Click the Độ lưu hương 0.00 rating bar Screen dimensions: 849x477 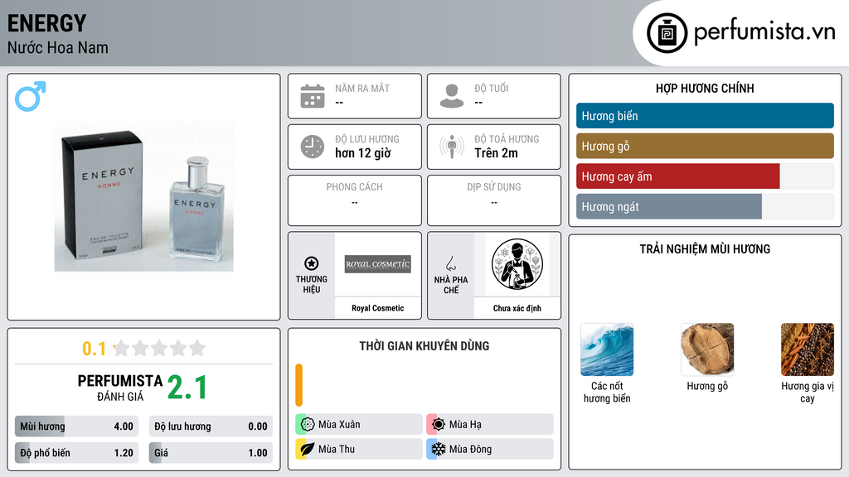(x=211, y=426)
